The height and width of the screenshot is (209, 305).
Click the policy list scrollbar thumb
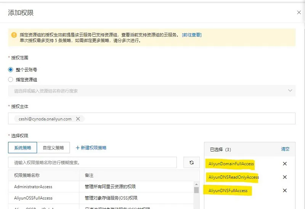[196, 190]
